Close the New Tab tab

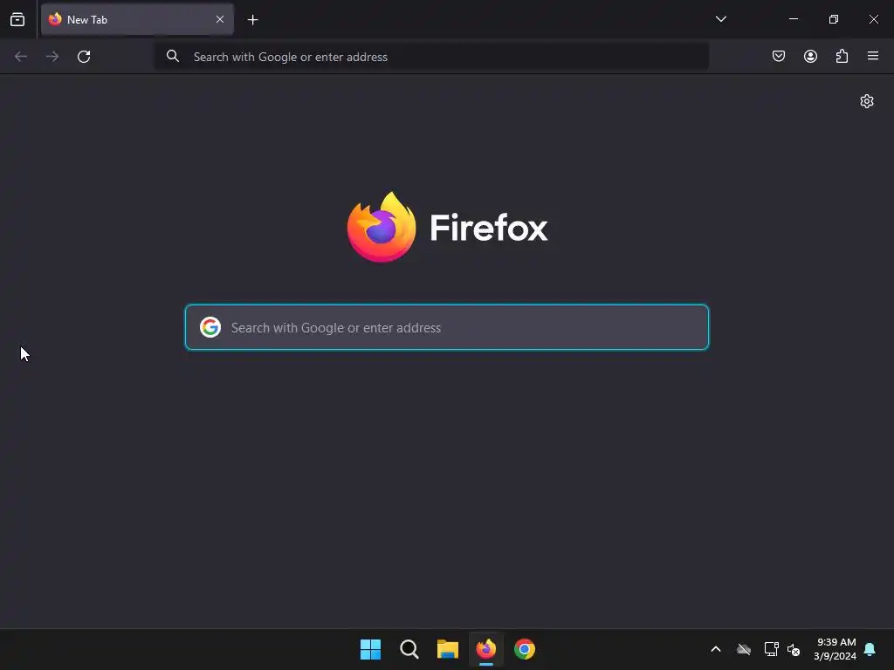220,19
